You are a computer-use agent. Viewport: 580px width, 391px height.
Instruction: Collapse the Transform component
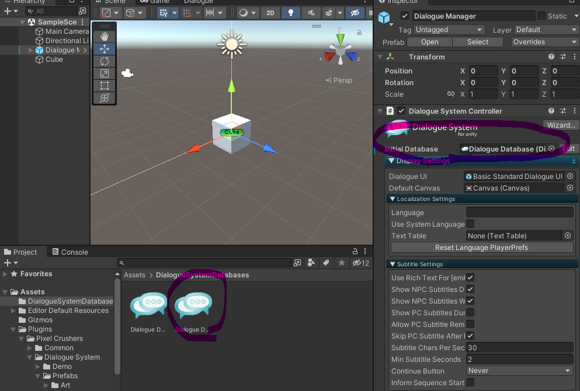coord(380,57)
